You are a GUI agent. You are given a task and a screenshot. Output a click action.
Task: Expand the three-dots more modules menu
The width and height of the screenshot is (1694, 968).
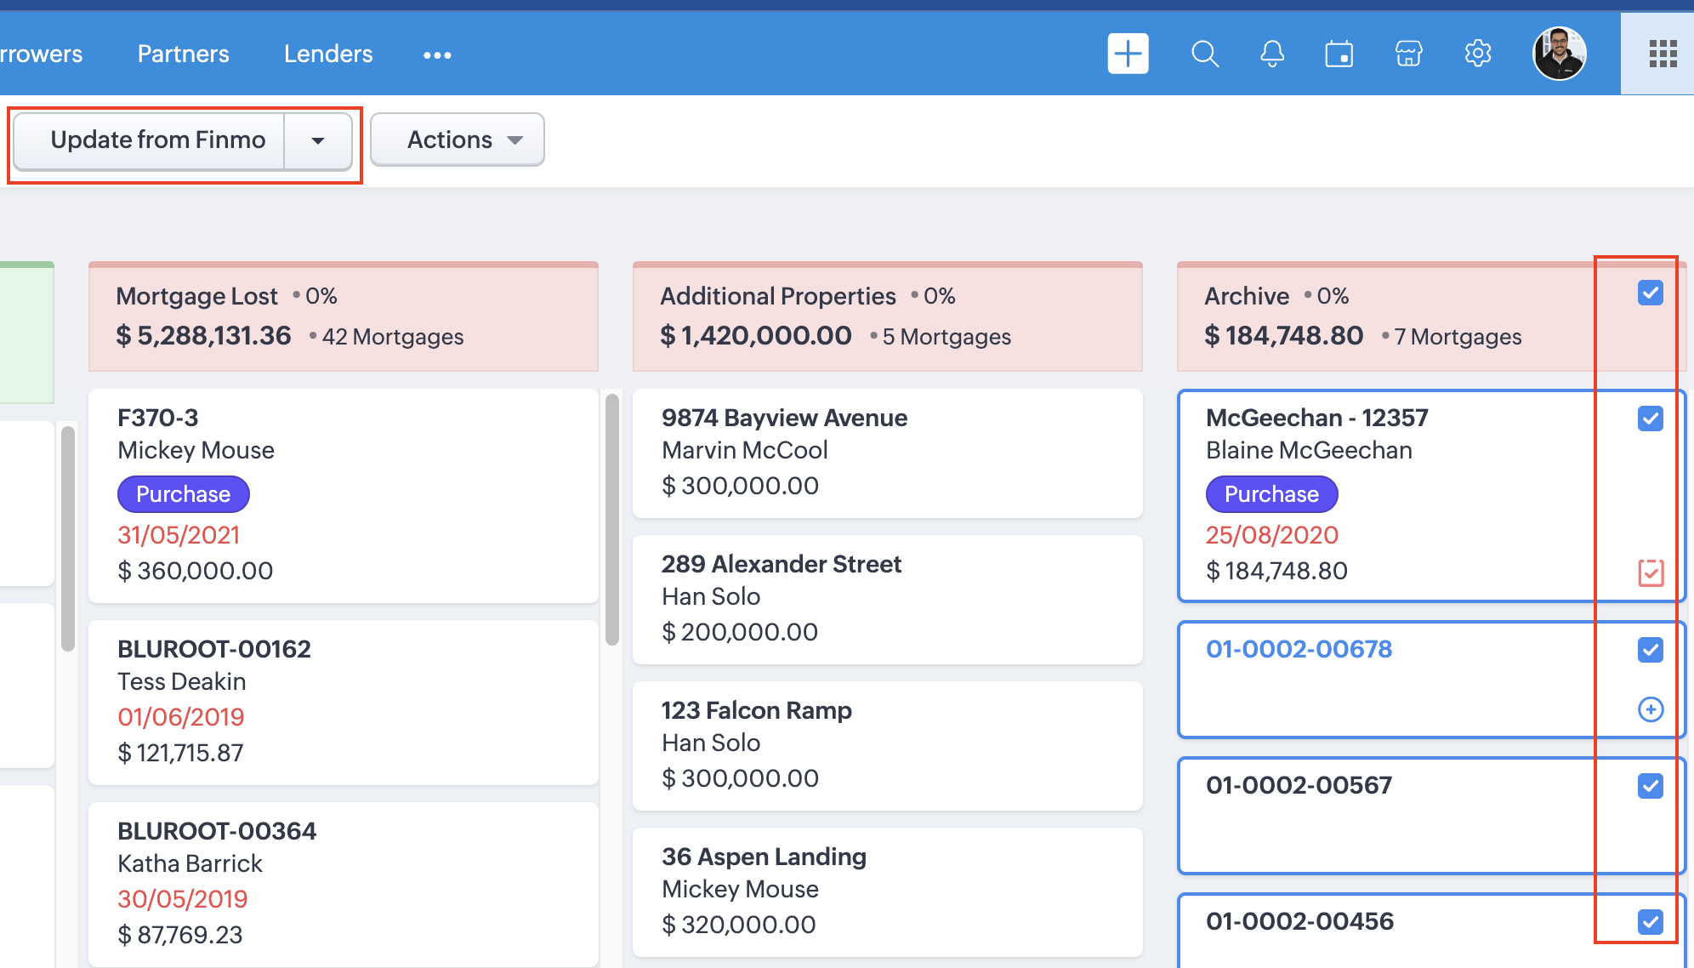437,55
